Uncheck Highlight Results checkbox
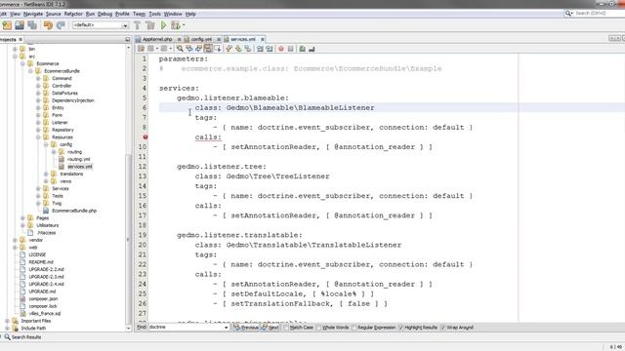The image size is (625, 351). point(401,328)
